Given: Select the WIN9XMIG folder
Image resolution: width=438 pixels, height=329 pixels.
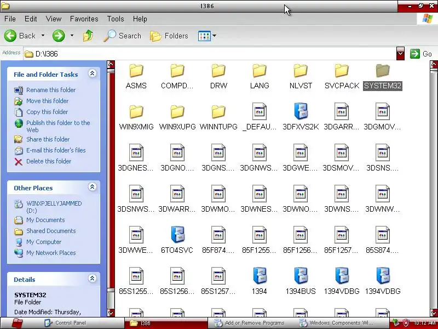Looking at the screenshot, I should click(x=136, y=117).
